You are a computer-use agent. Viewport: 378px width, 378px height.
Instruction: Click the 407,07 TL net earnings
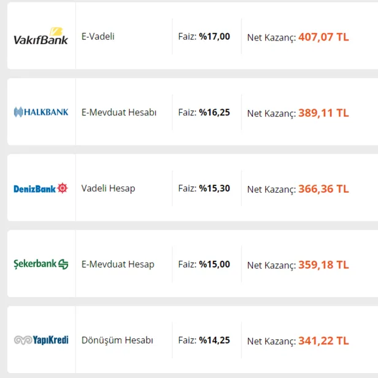pos(323,37)
